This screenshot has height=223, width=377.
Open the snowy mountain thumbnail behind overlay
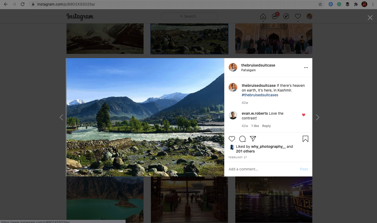pyautogui.click(x=105, y=39)
